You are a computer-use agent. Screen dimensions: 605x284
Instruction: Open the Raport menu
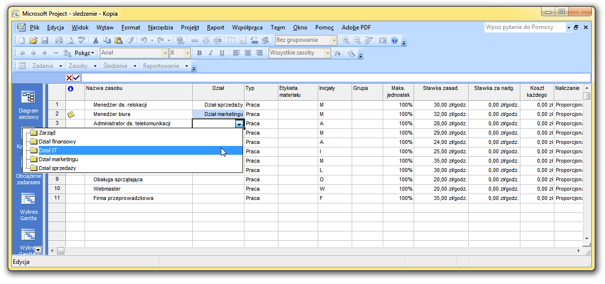click(215, 28)
